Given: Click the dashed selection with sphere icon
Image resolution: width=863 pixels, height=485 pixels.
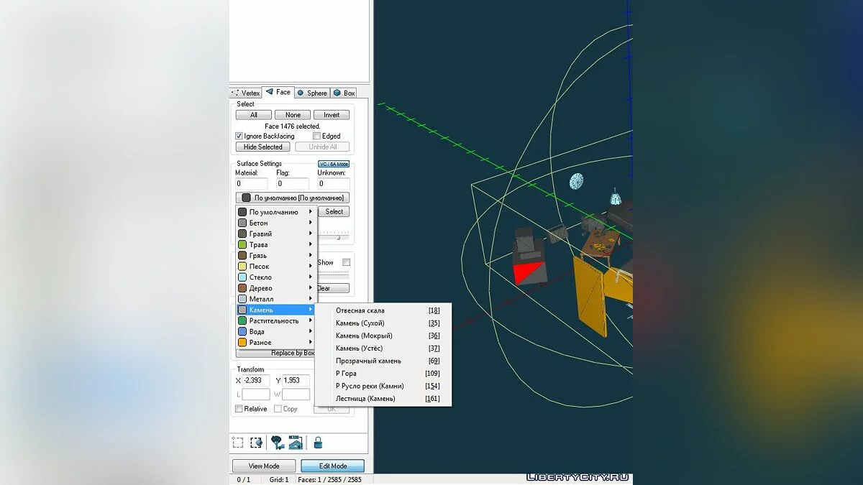Looking at the screenshot, I should (x=256, y=443).
